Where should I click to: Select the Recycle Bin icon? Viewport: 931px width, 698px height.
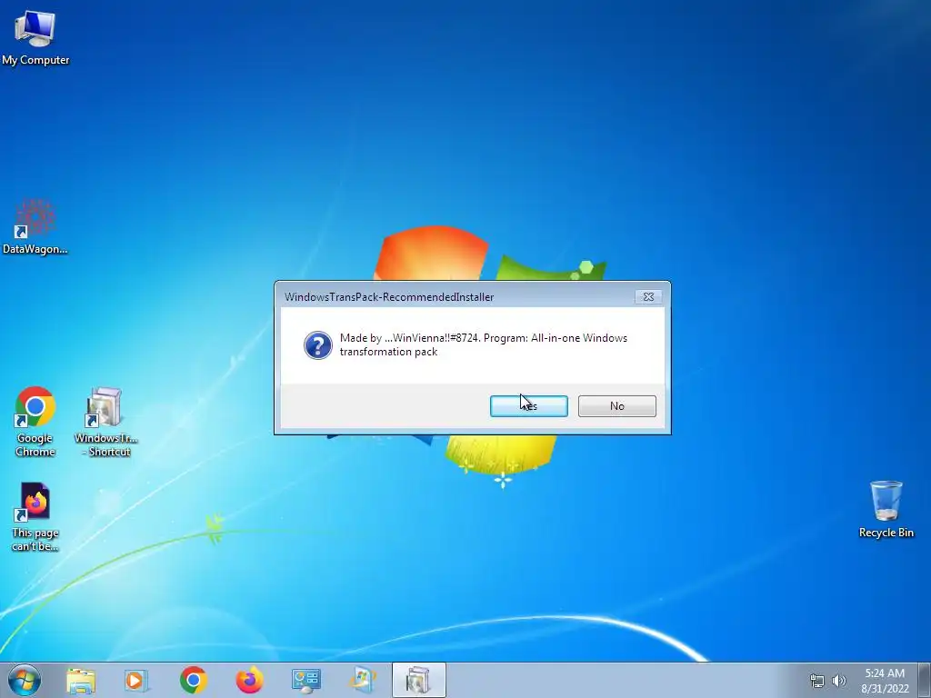(886, 509)
